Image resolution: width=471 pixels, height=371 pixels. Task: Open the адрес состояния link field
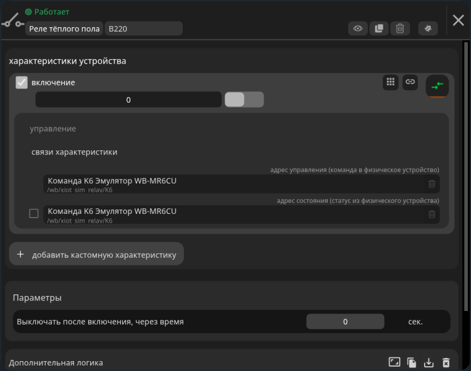click(235, 215)
